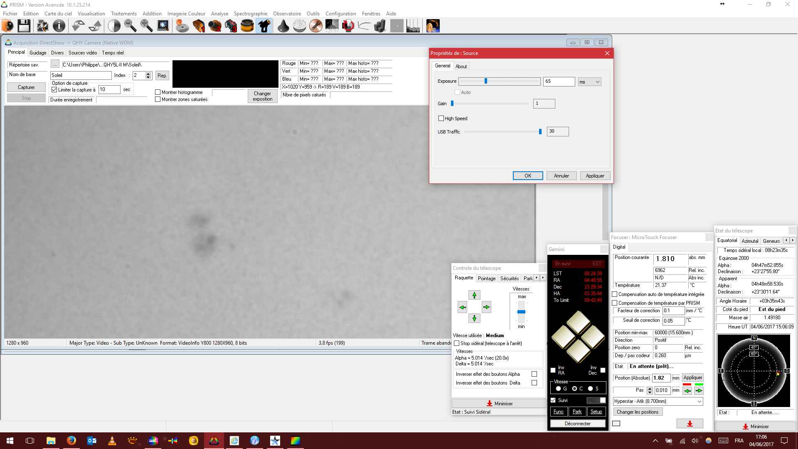Click the camera number 1 icon
This screenshot has width=798, height=449.
[199, 26]
